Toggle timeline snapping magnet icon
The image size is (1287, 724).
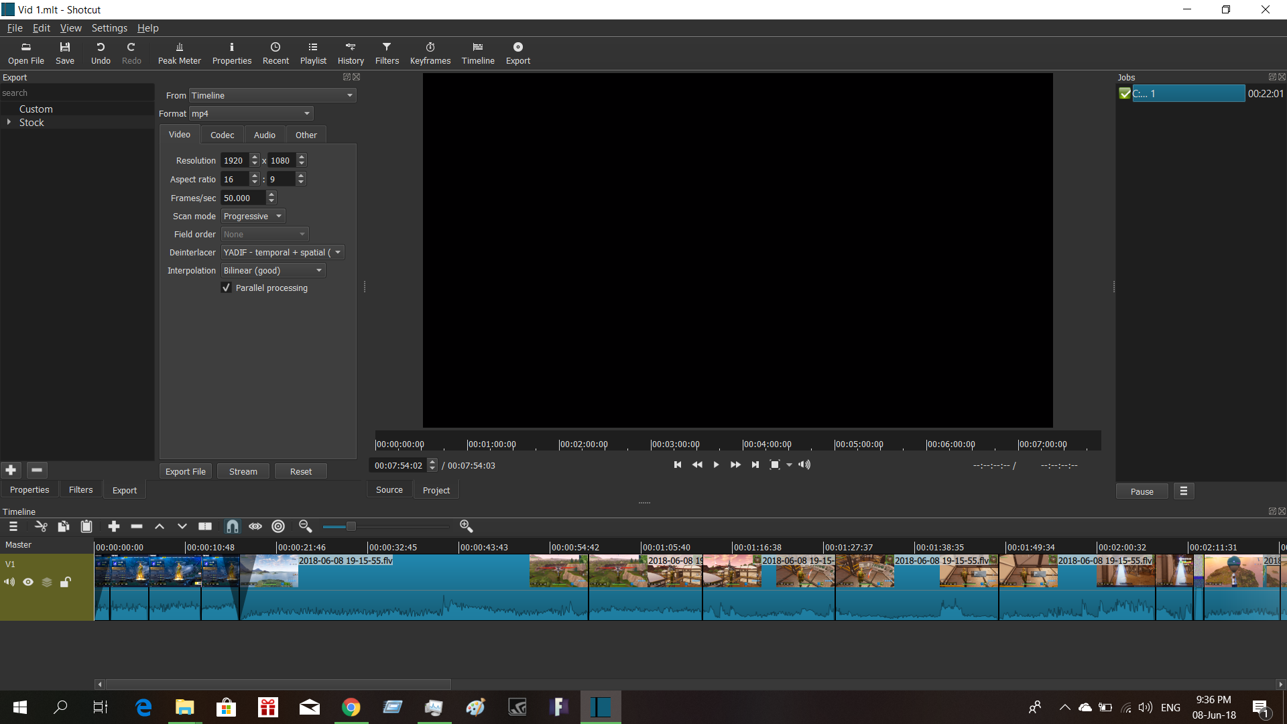tap(232, 526)
